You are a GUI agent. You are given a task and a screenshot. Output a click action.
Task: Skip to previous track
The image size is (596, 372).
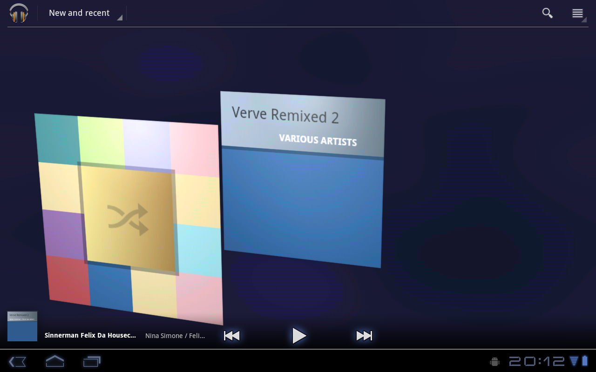(231, 336)
